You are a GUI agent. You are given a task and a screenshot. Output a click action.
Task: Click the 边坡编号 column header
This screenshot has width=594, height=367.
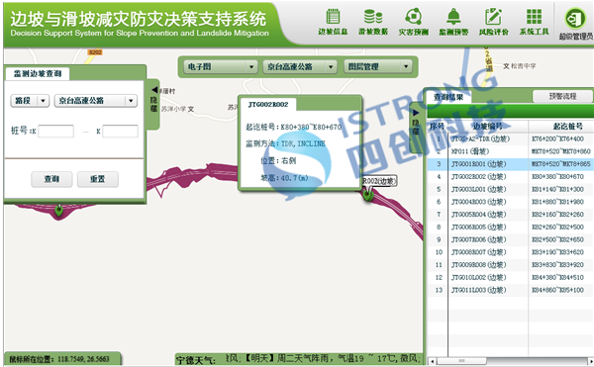[488, 127]
